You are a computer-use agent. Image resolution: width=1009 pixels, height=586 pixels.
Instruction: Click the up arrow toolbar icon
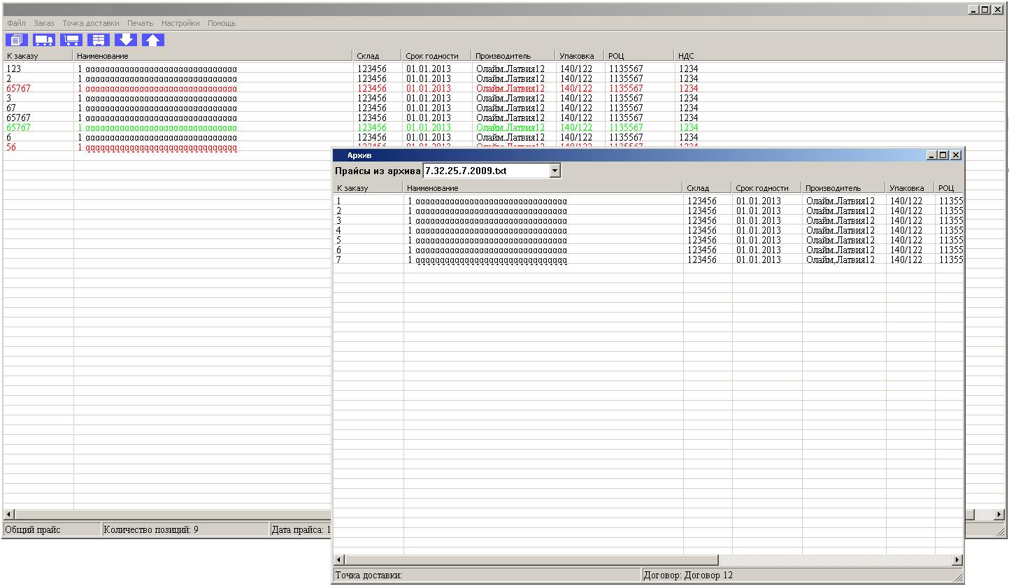coord(152,40)
